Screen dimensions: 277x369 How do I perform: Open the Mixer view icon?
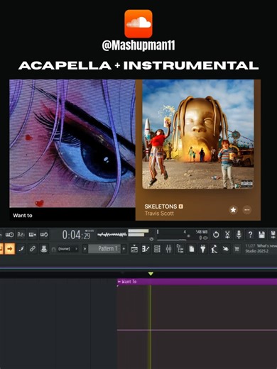[x=168, y=249]
